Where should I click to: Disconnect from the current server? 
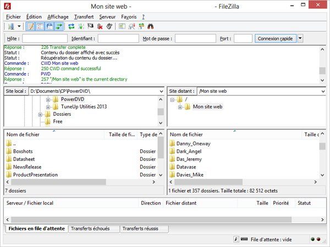(100, 26)
